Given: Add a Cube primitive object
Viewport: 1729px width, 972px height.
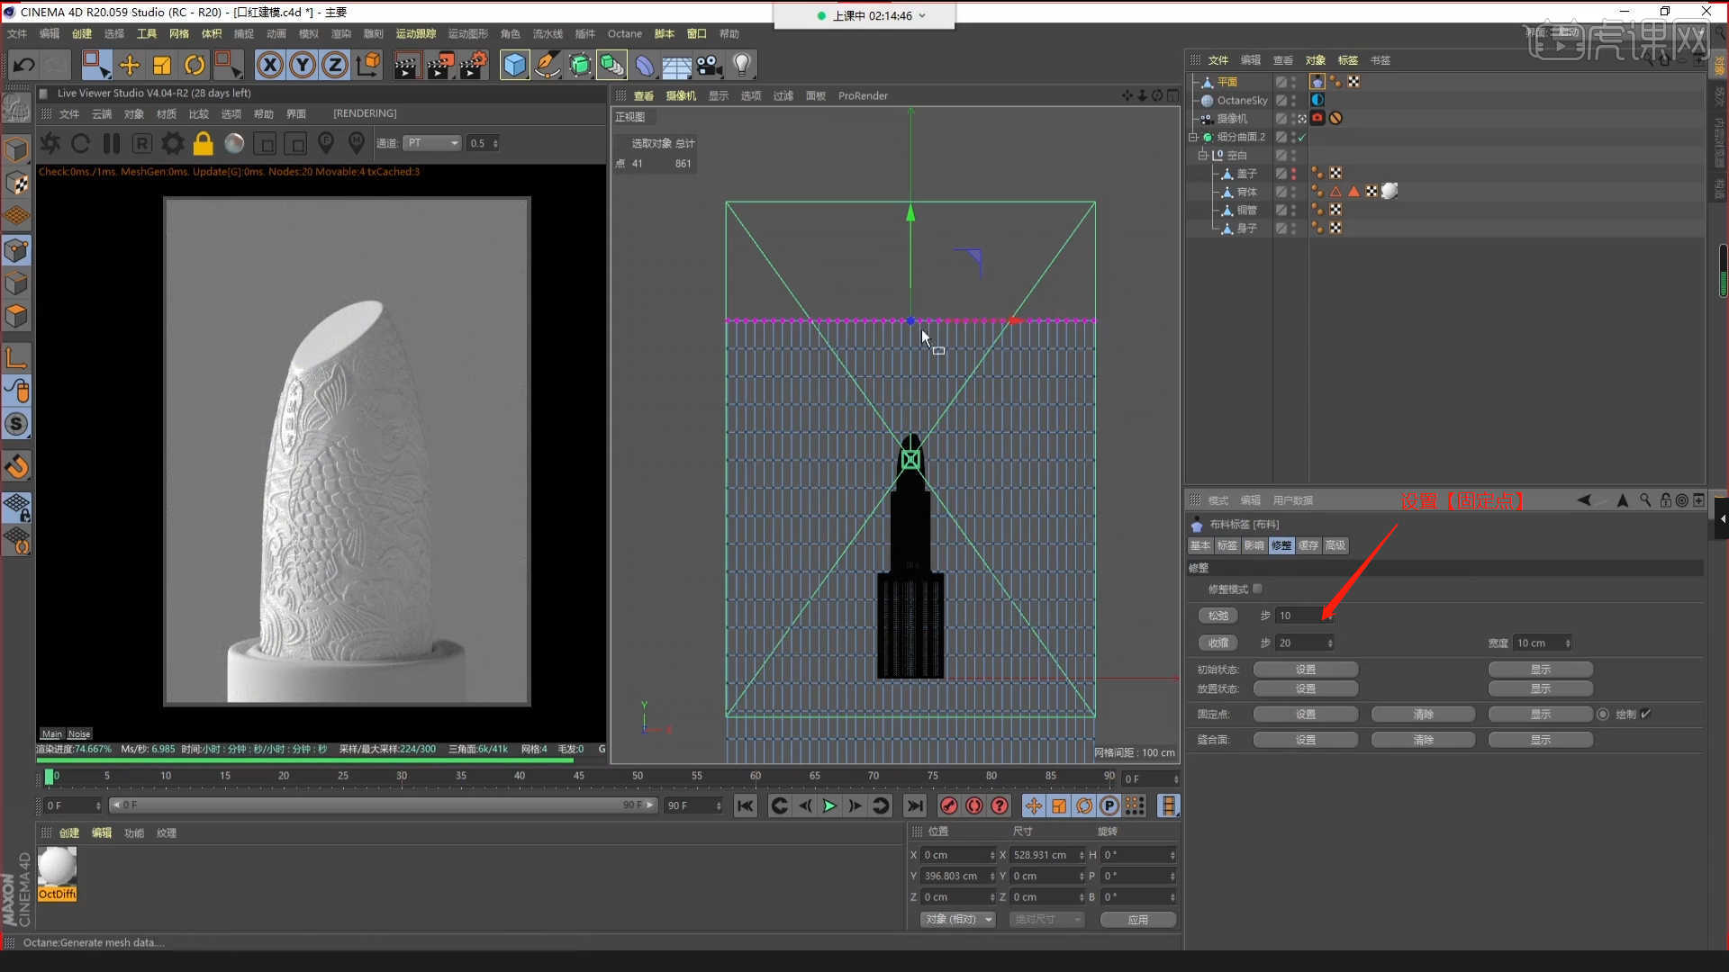Looking at the screenshot, I should point(514,65).
